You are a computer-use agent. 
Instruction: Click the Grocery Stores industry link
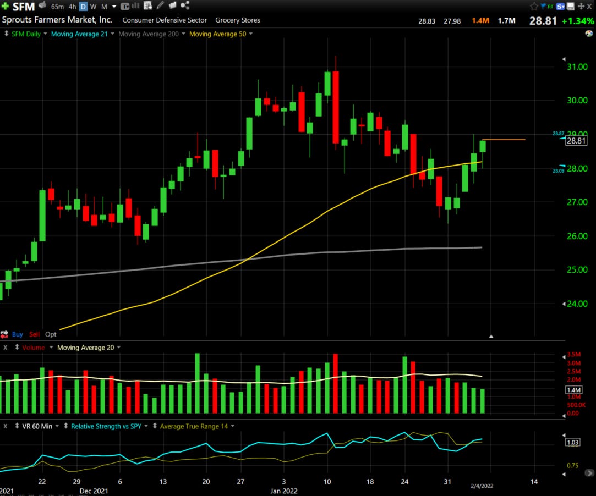(x=238, y=20)
